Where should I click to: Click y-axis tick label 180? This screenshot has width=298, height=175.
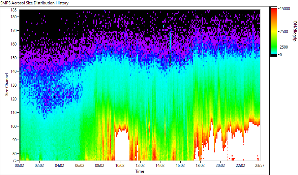point(13,17)
